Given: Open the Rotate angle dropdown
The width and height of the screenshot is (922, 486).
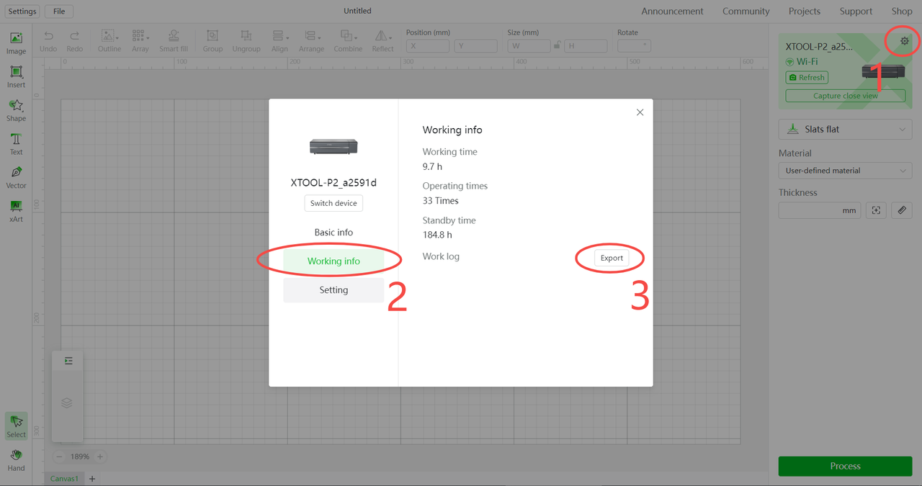Looking at the screenshot, I should 634,45.
